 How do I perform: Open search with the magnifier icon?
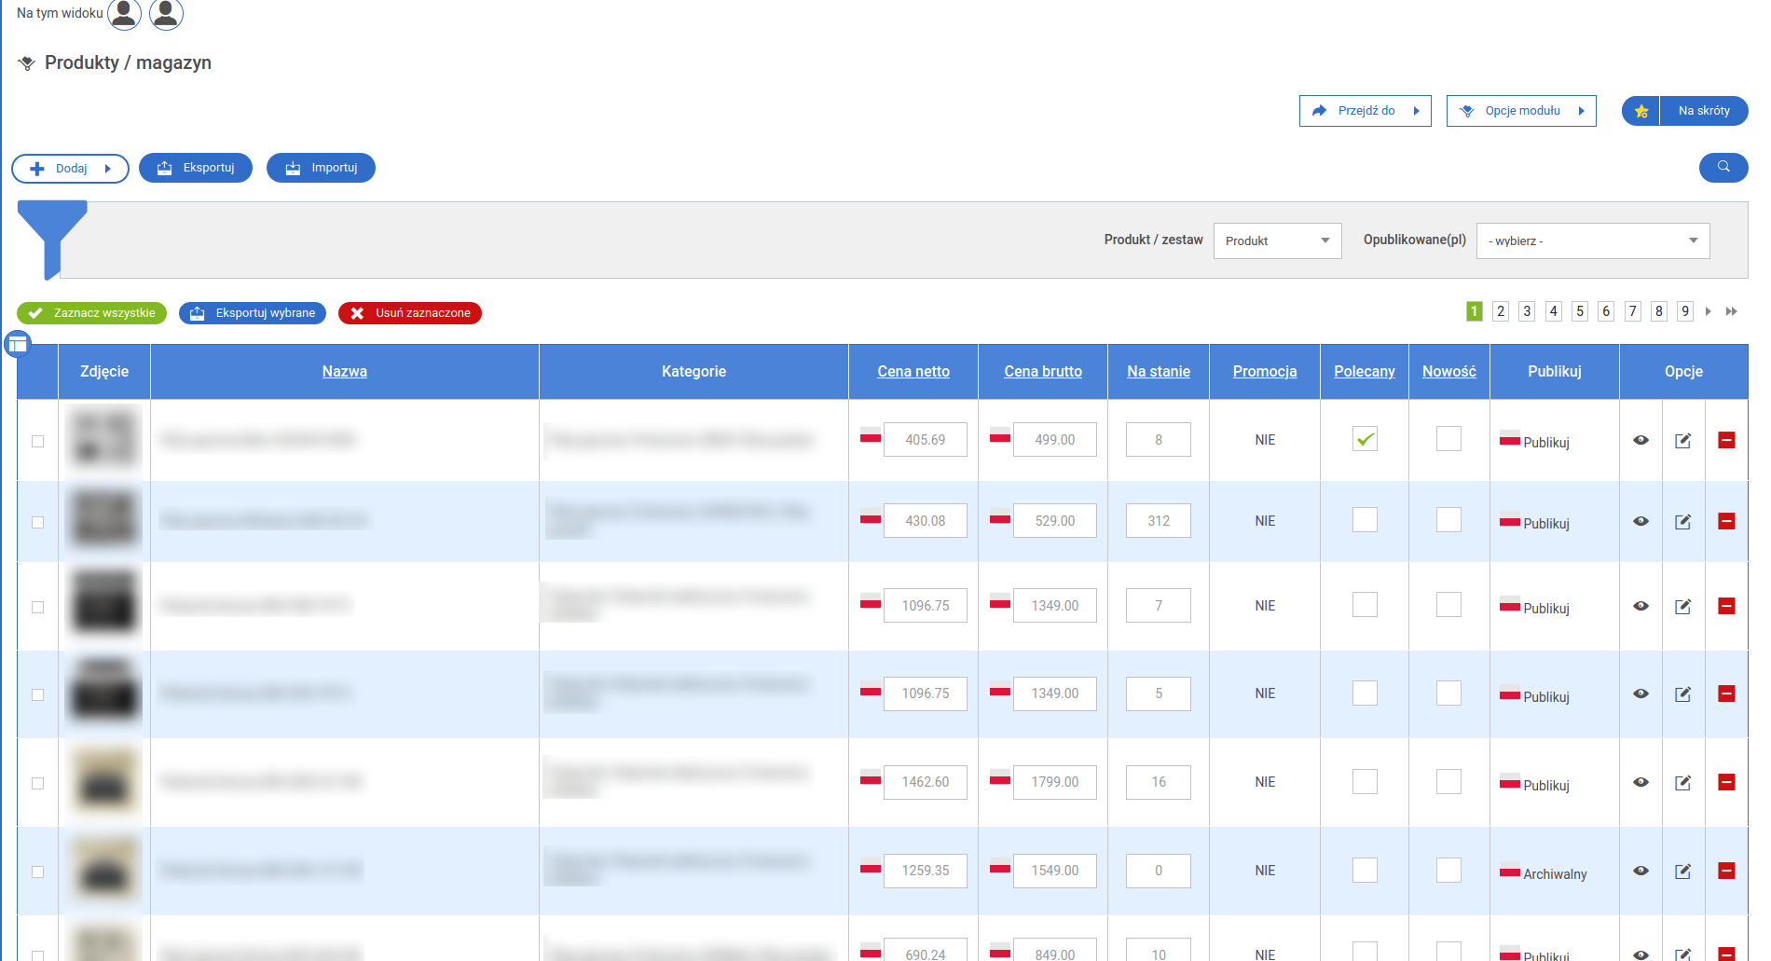pos(1723,167)
